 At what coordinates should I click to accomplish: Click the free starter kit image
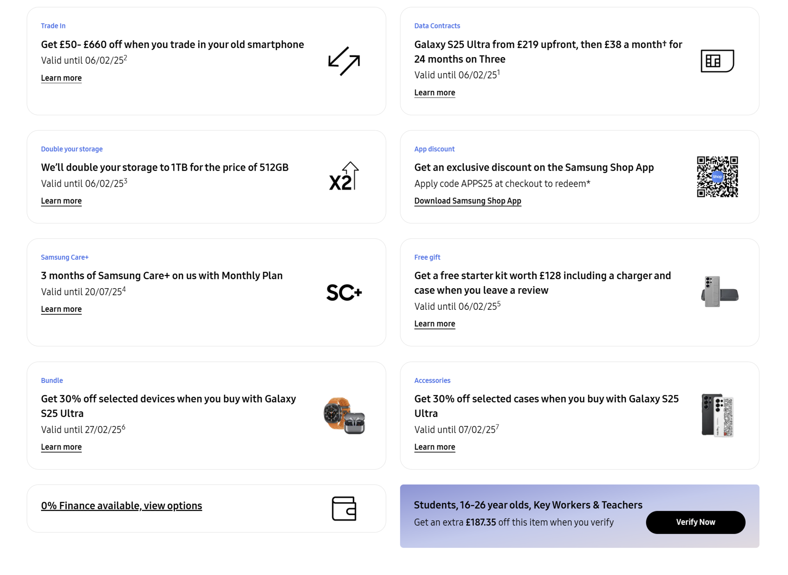pyautogui.click(x=719, y=292)
